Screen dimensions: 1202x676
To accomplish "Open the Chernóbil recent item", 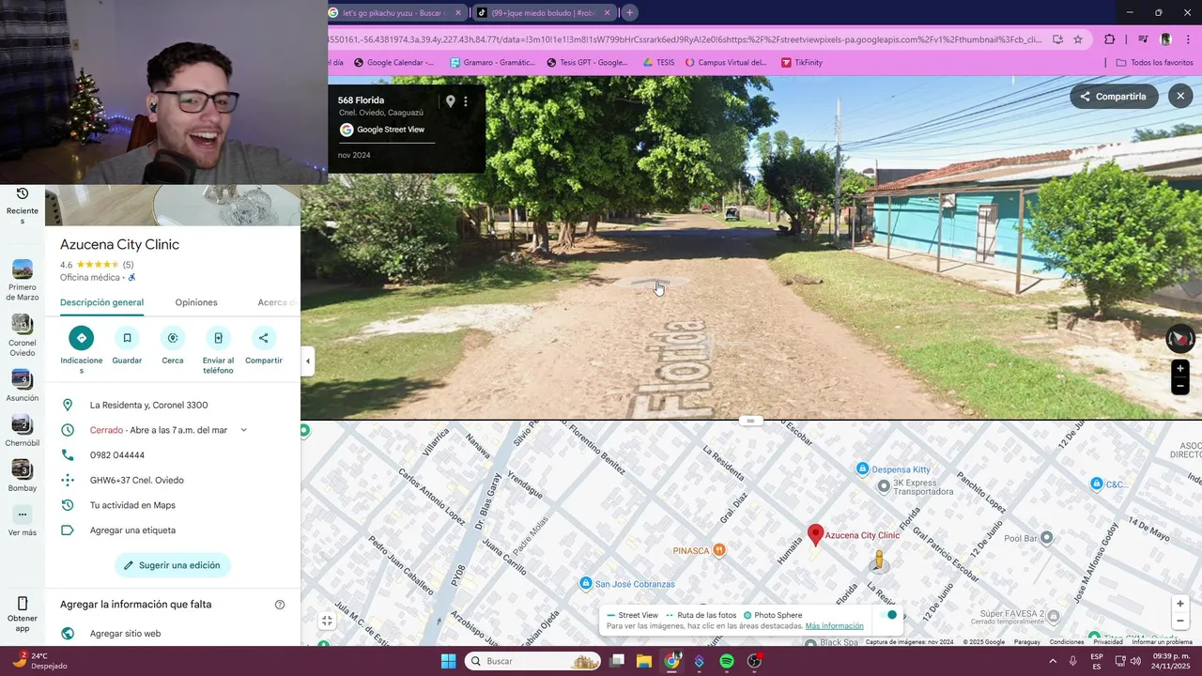I will point(23,431).
